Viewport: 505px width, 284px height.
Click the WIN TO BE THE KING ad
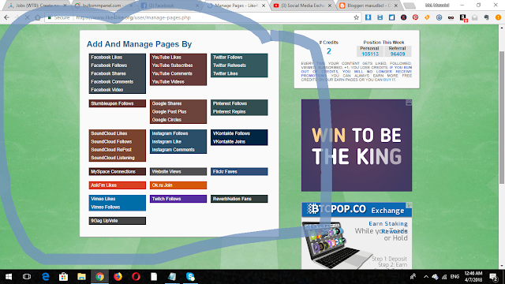pyautogui.click(x=357, y=145)
